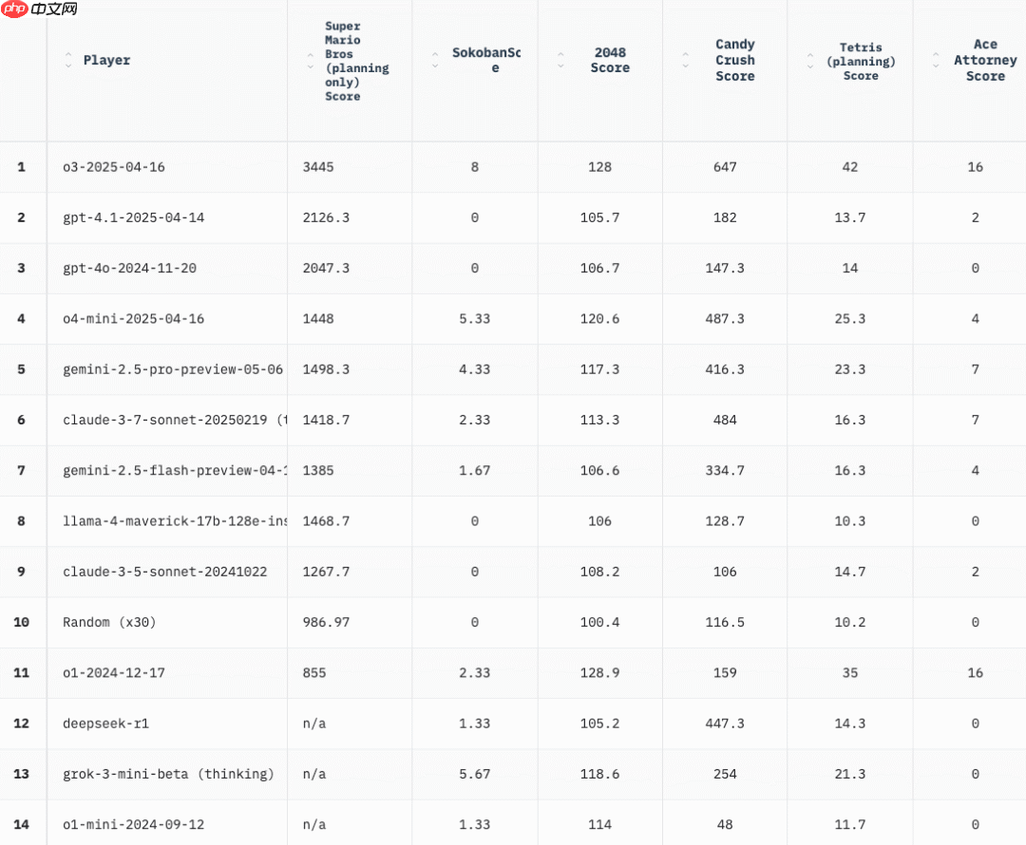Select claude-3-5-sonnet-20241022 player name

pyautogui.click(x=165, y=572)
